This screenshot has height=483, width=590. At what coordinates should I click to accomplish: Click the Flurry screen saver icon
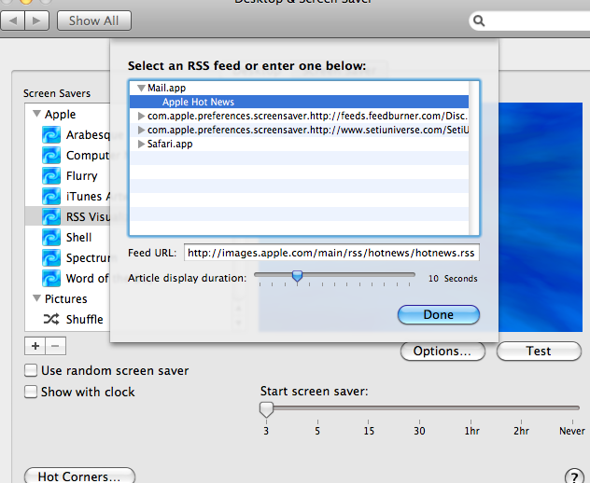51,176
